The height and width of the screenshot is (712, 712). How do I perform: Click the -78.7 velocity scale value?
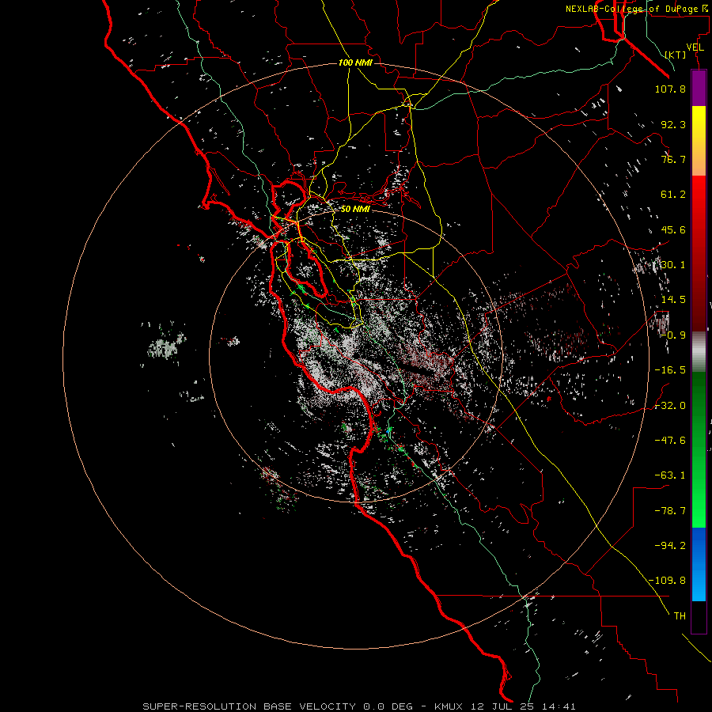coord(670,511)
